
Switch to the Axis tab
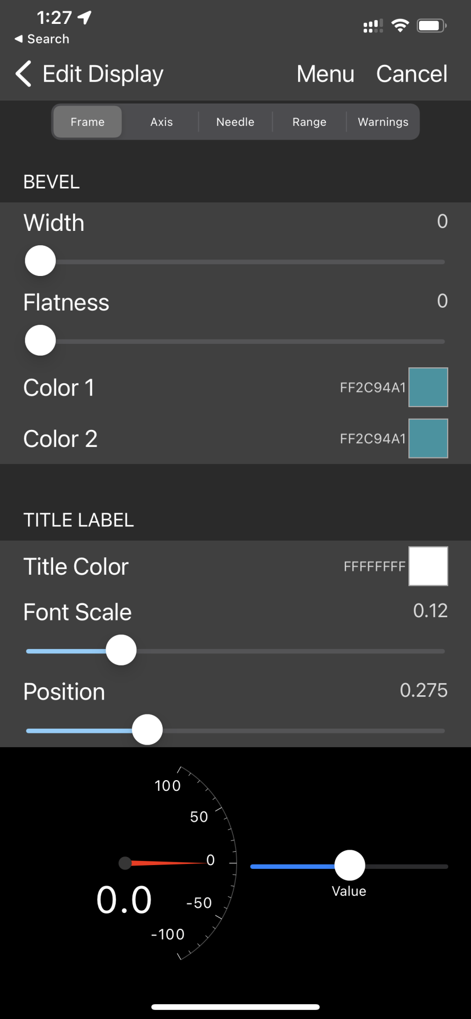[161, 122]
